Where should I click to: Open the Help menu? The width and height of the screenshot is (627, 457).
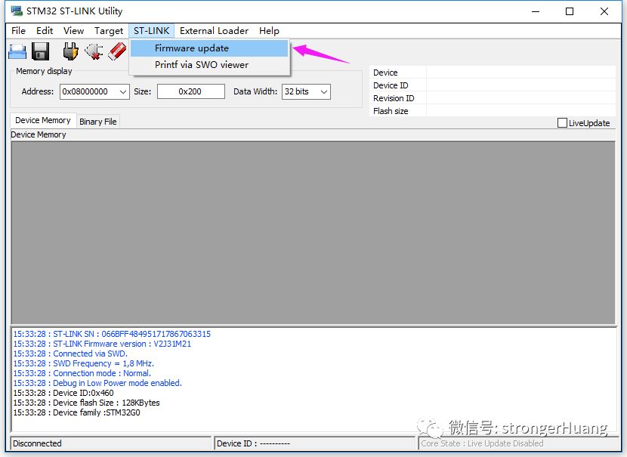coord(269,31)
